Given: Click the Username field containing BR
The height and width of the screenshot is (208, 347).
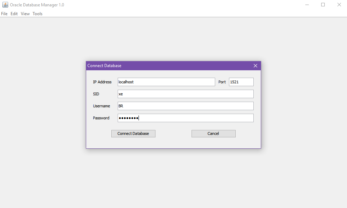Looking at the screenshot, I should 186,106.
